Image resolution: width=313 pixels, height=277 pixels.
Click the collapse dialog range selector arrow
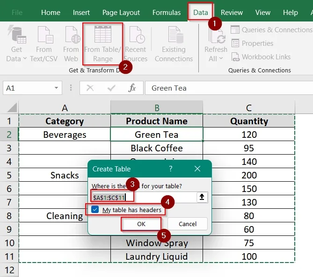tap(202, 197)
